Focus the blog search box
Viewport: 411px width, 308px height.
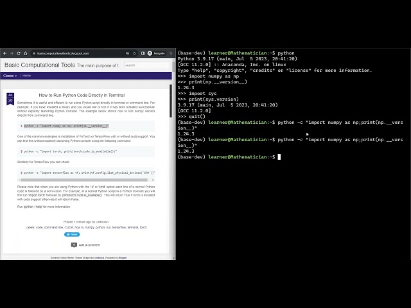coord(147,65)
